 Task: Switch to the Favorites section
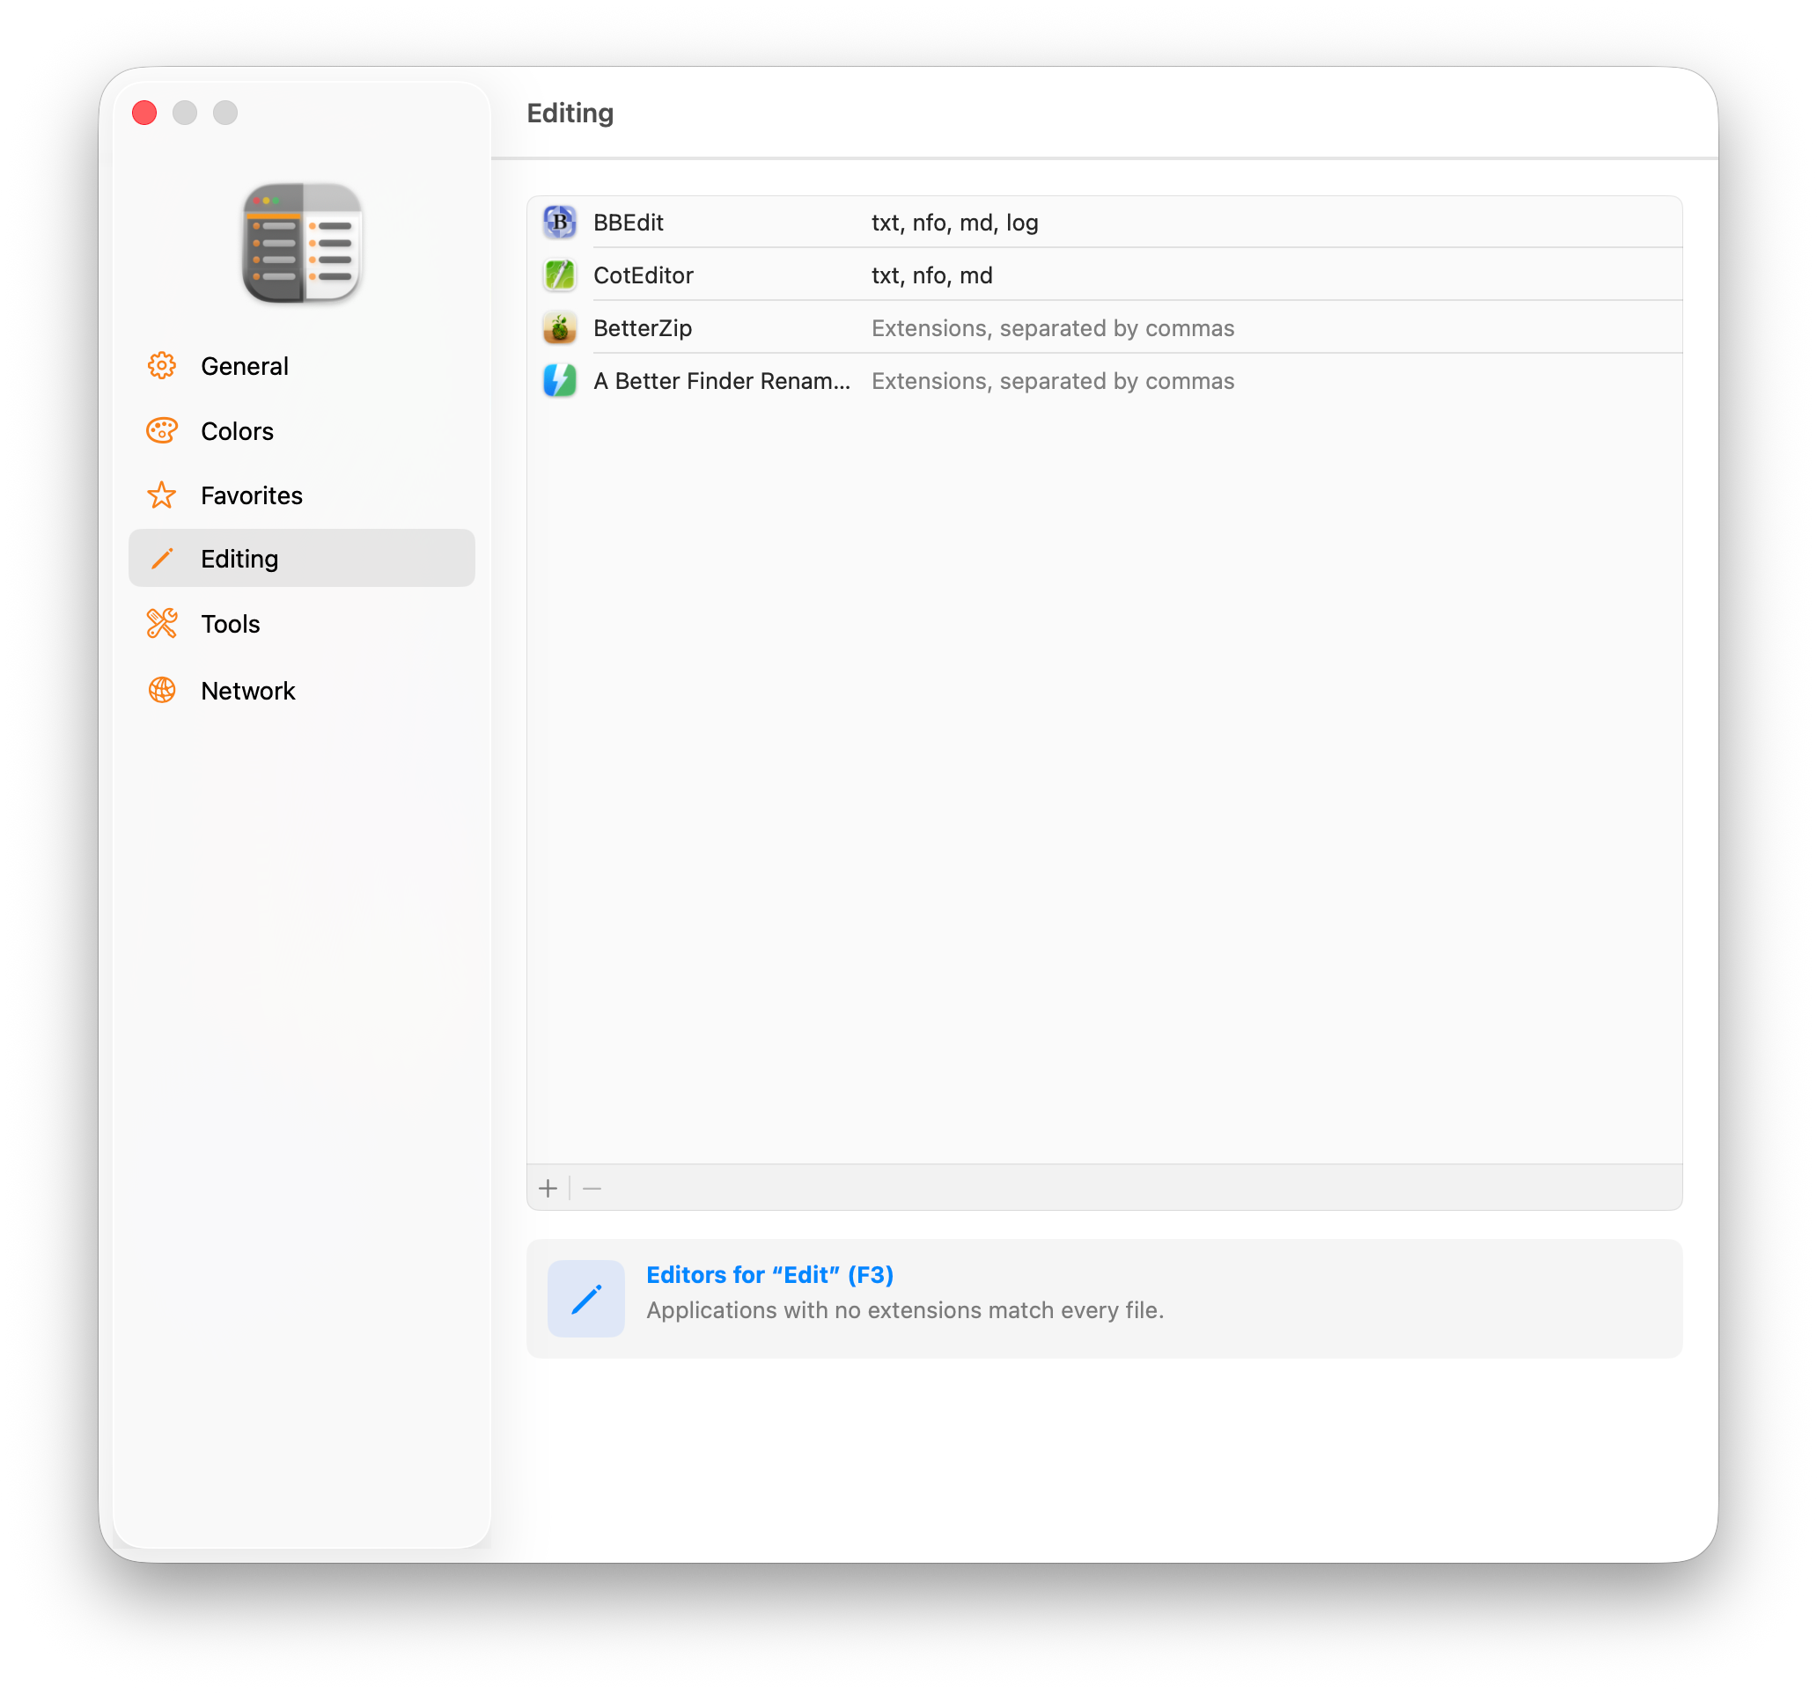pos(302,495)
